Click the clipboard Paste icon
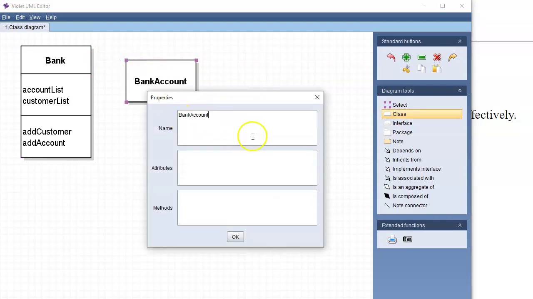533x299 pixels. point(437,69)
